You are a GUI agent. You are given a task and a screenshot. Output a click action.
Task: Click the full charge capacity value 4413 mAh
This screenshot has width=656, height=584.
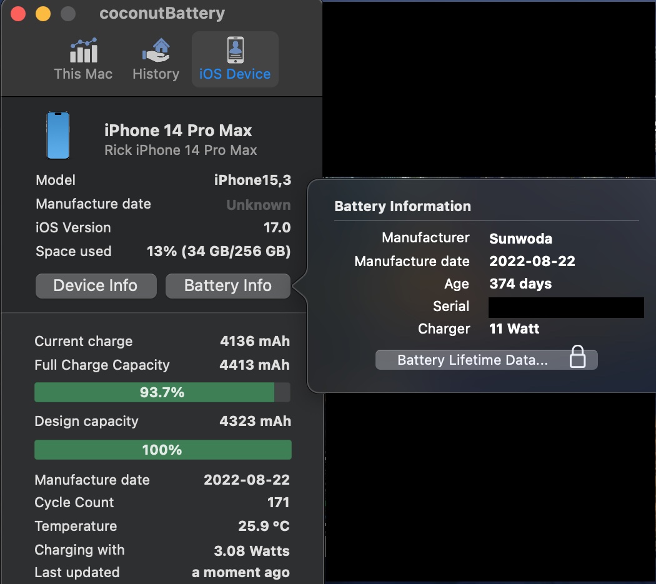click(x=254, y=365)
